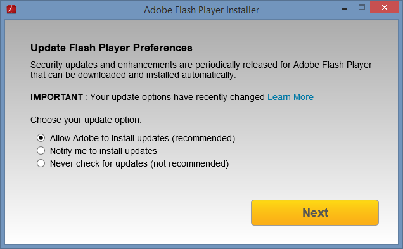
Task: Click the 'Security updates and enhancements' paragraph
Action: [201, 70]
